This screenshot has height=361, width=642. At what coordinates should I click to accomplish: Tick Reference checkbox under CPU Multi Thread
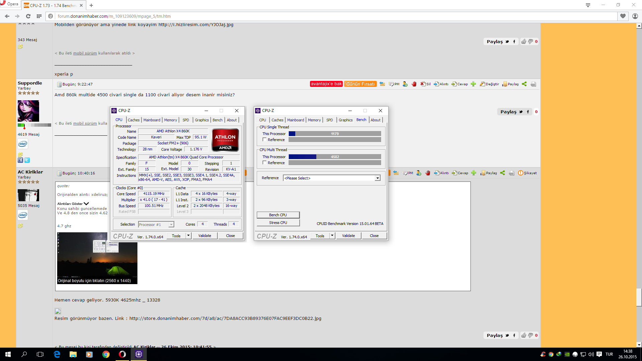tap(264, 163)
